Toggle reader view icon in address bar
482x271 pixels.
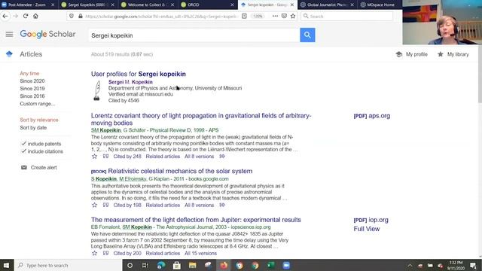(244, 16)
